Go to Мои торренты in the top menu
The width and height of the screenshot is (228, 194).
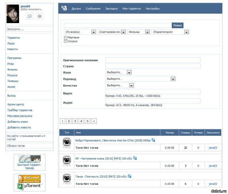tap(131, 9)
